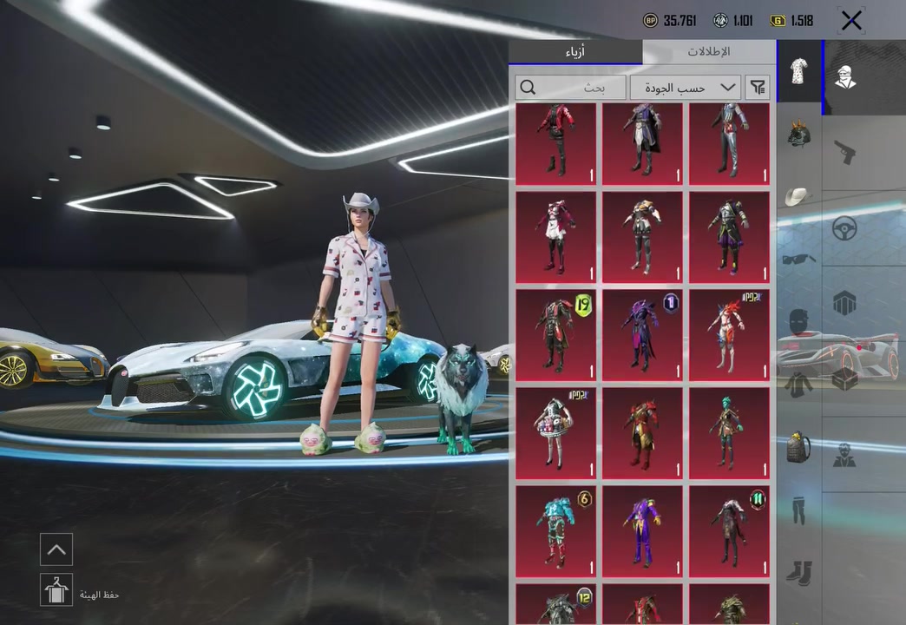The image size is (906, 625).
Task: Select the cowboy hat category icon
Action: pyautogui.click(x=798, y=196)
